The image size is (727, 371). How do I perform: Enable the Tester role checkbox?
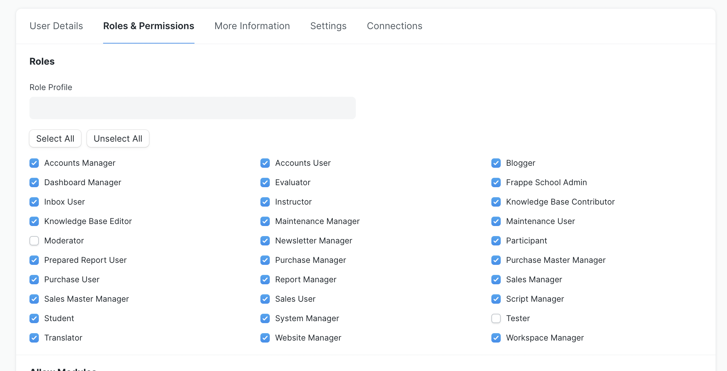pyautogui.click(x=496, y=318)
